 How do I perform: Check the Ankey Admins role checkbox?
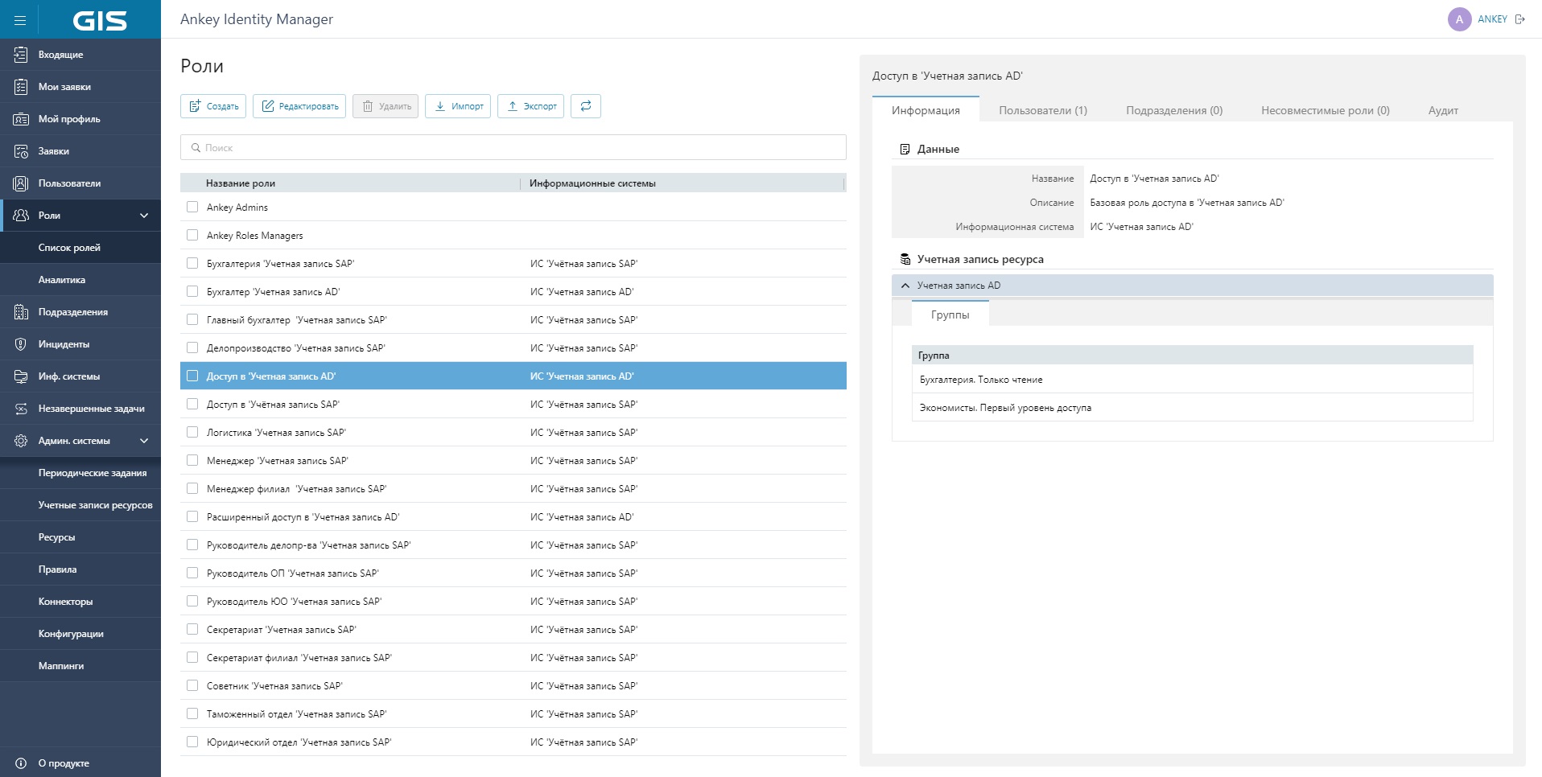[x=192, y=207]
